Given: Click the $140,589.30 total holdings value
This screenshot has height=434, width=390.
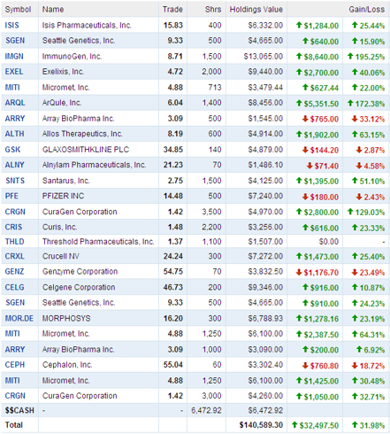Looking at the screenshot, I should [261, 425].
